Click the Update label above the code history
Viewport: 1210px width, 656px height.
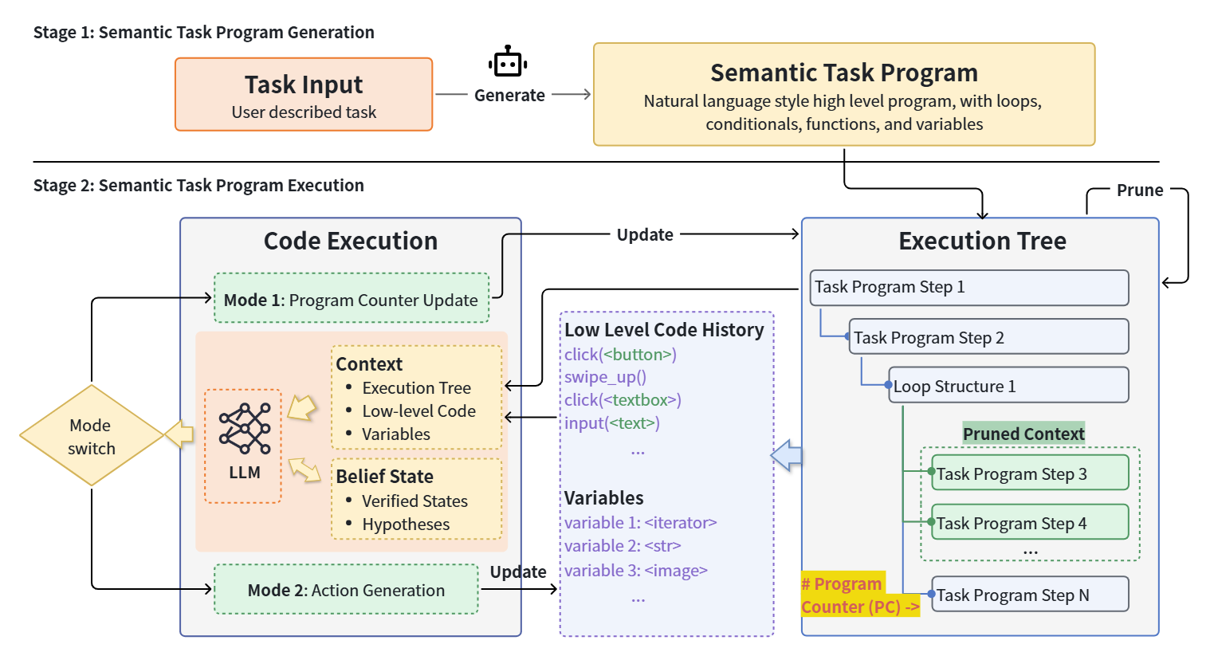pos(645,234)
